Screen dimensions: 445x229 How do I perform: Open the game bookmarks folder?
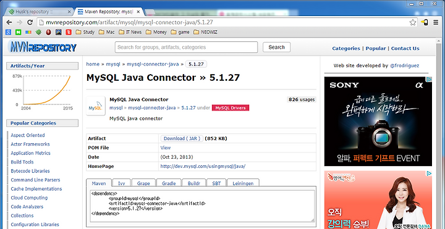180,32
